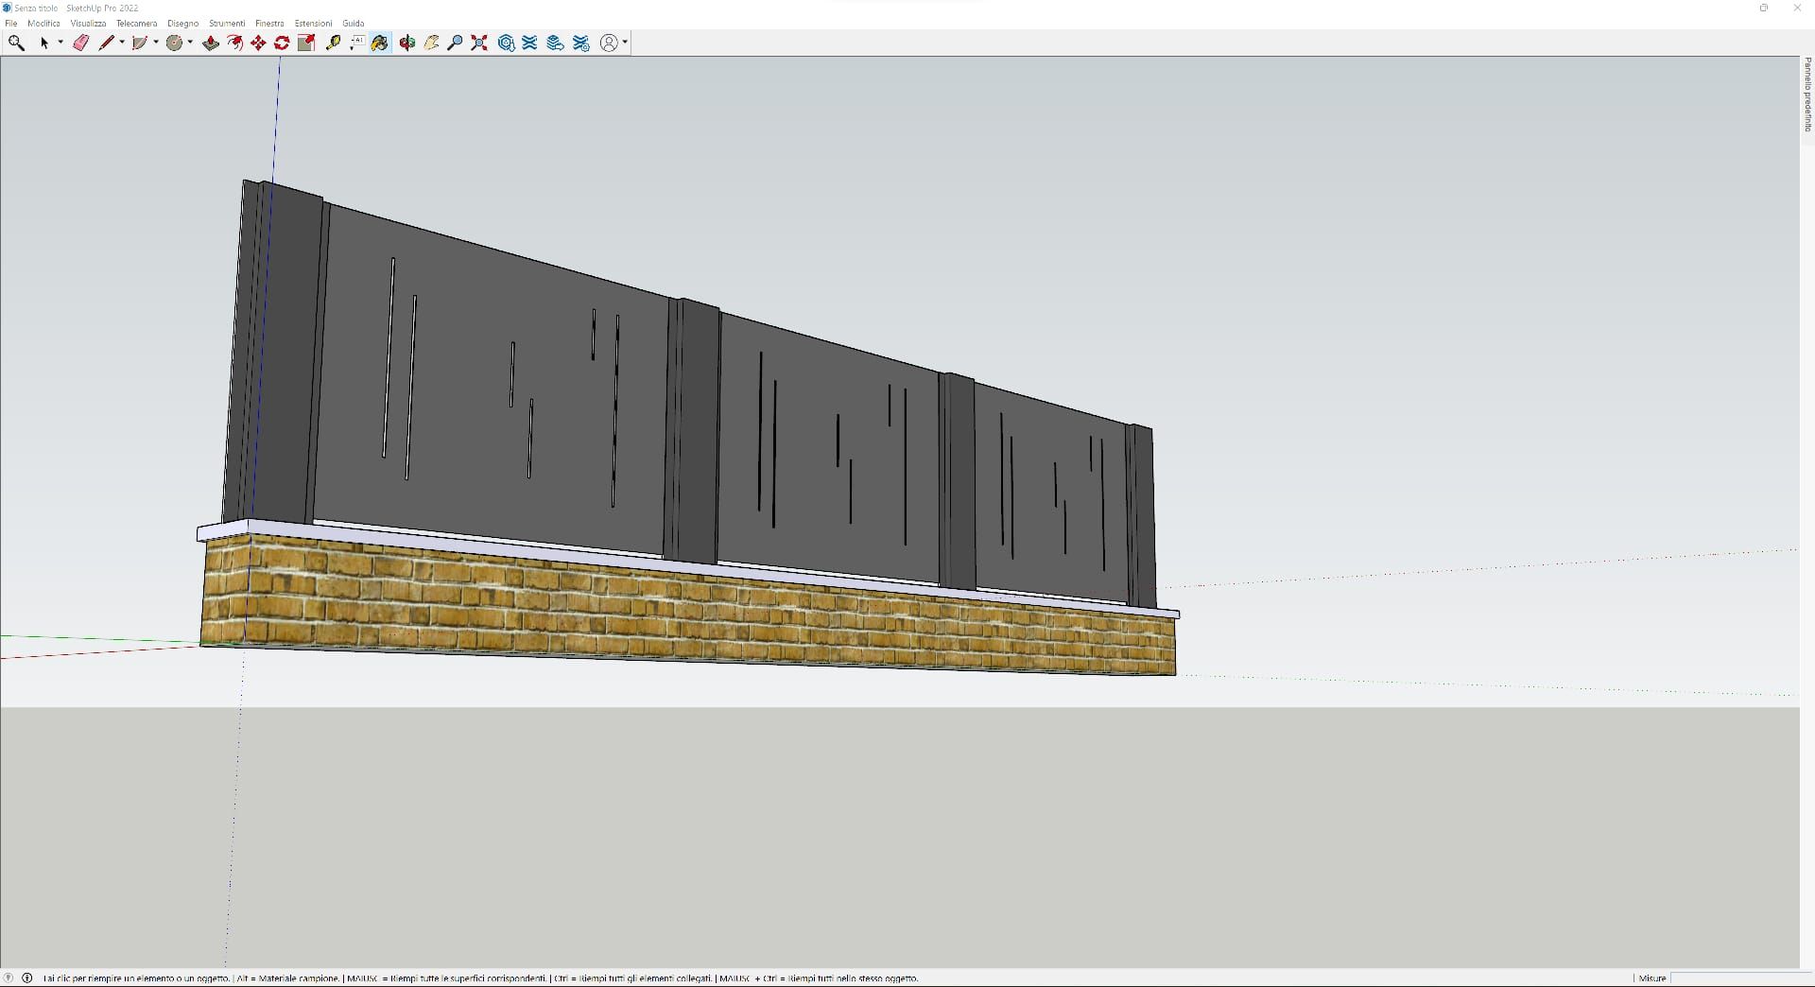Image resolution: width=1815 pixels, height=987 pixels.
Task: Select the Move tool
Action: (258, 43)
